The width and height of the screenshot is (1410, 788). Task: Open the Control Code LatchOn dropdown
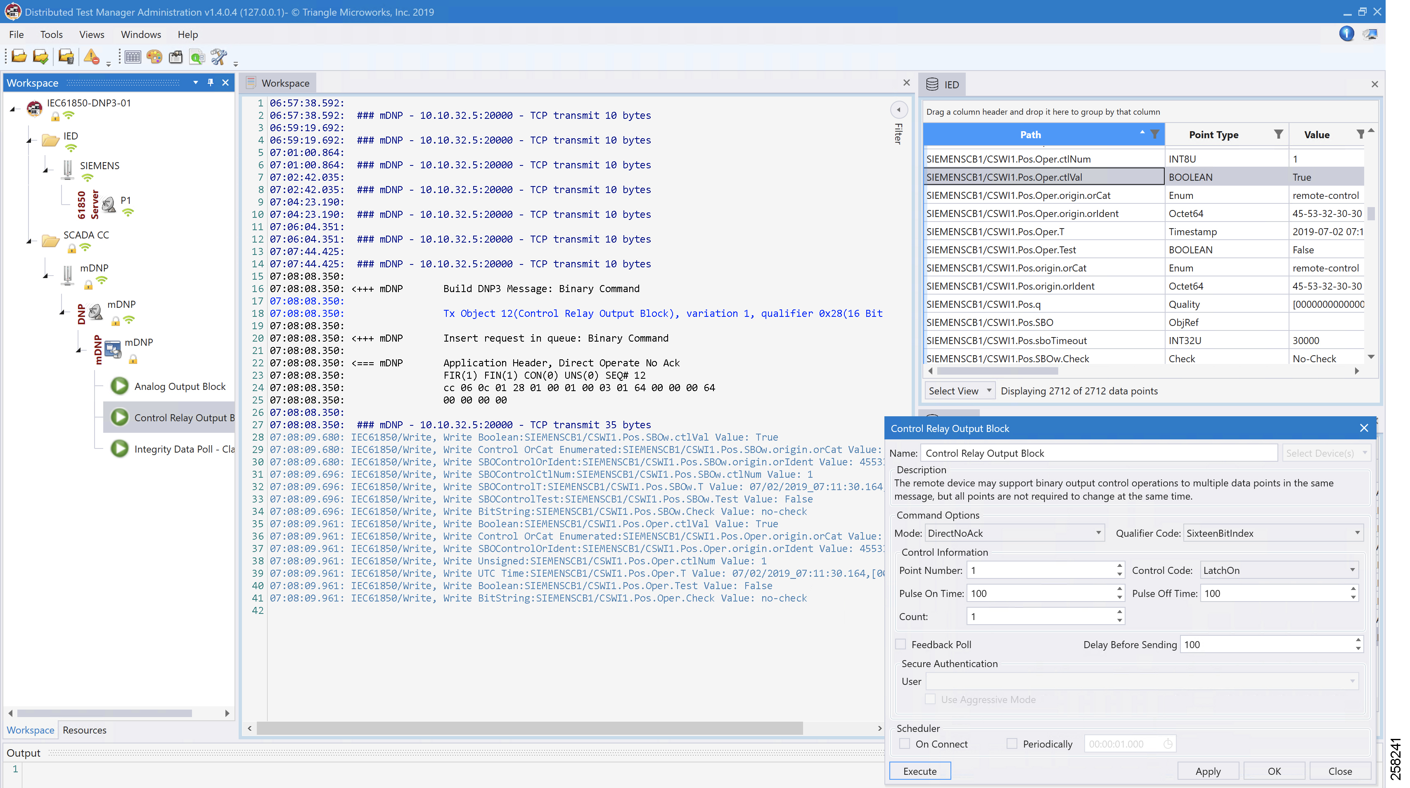[x=1352, y=570]
